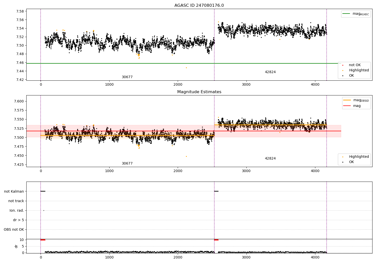Click the 'not Kalman' row label
This screenshot has width=376, height=263.
tap(14, 191)
